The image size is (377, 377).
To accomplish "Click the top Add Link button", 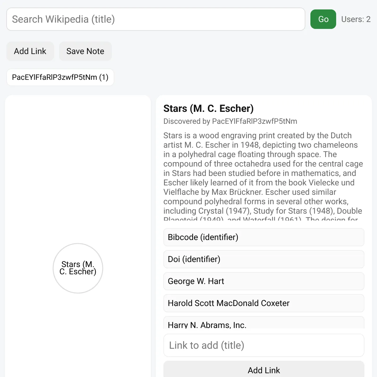I will (x=30, y=51).
